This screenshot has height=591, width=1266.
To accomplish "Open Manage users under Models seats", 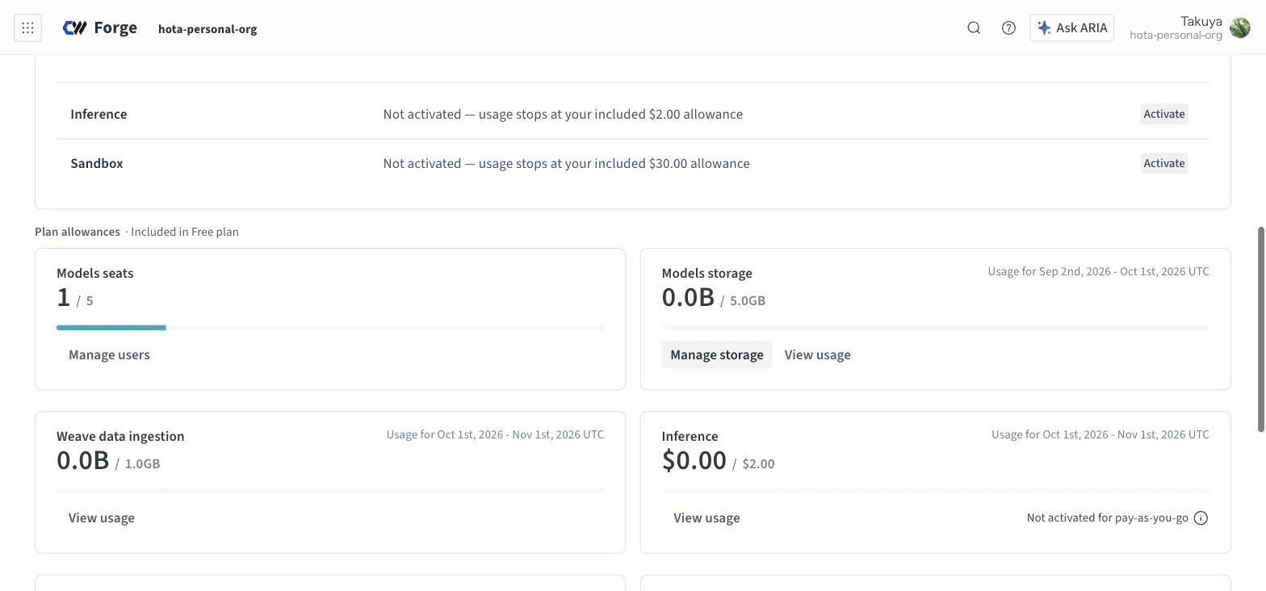I will click(109, 355).
